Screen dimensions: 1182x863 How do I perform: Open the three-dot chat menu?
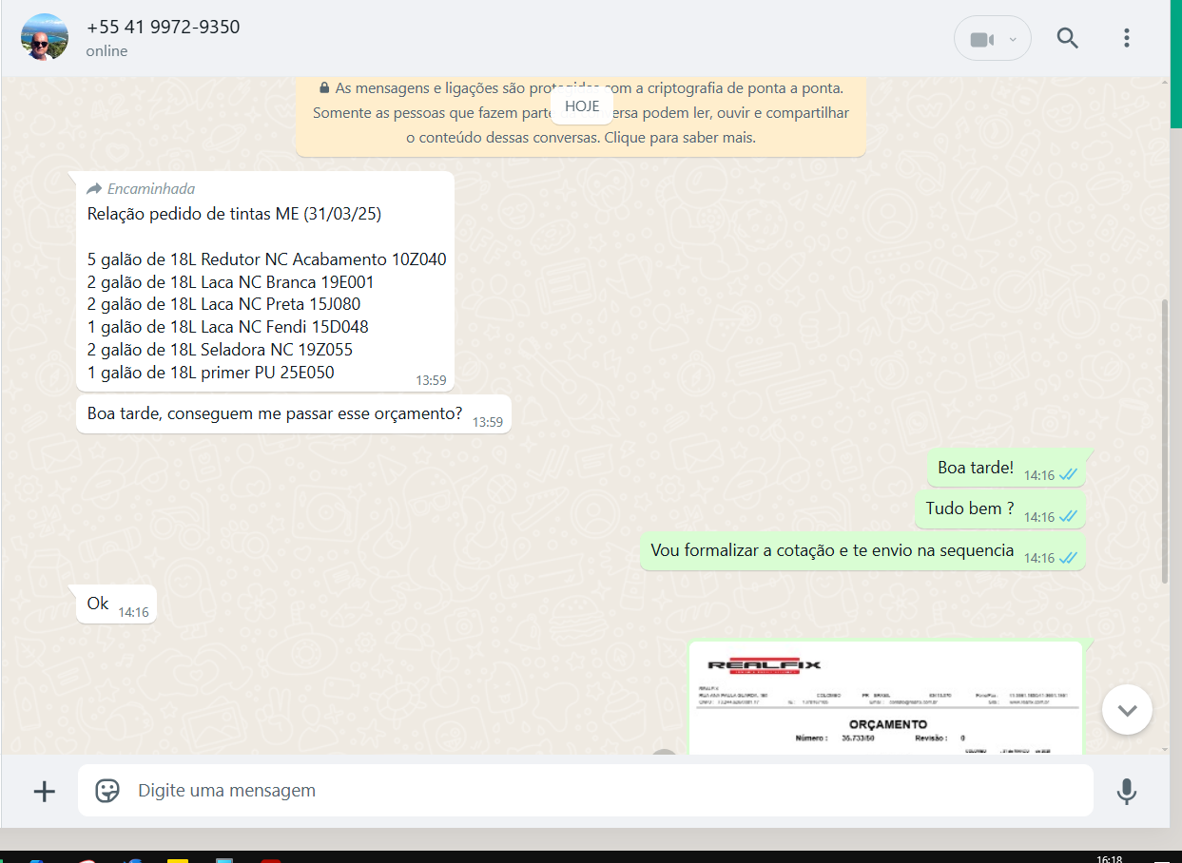click(1126, 38)
